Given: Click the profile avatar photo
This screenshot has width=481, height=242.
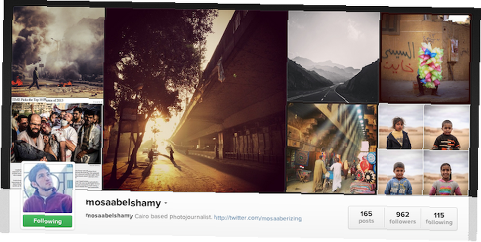Looking at the screenshot, I should (x=48, y=188).
